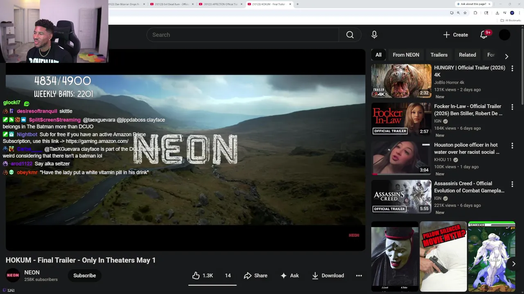Open HUNGRY Official Trailer thumbnail
524x294 pixels.
pyautogui.click(x=401, y=81)
